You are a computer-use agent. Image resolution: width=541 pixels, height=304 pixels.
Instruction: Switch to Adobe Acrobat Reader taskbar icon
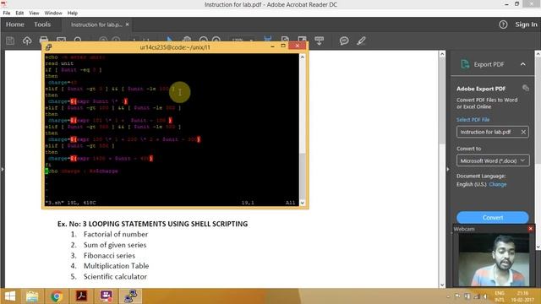click(x=81, y=296)
